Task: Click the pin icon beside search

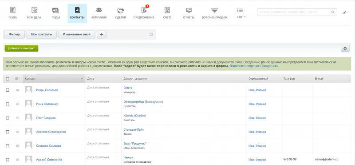Action: tap(344, 13)
